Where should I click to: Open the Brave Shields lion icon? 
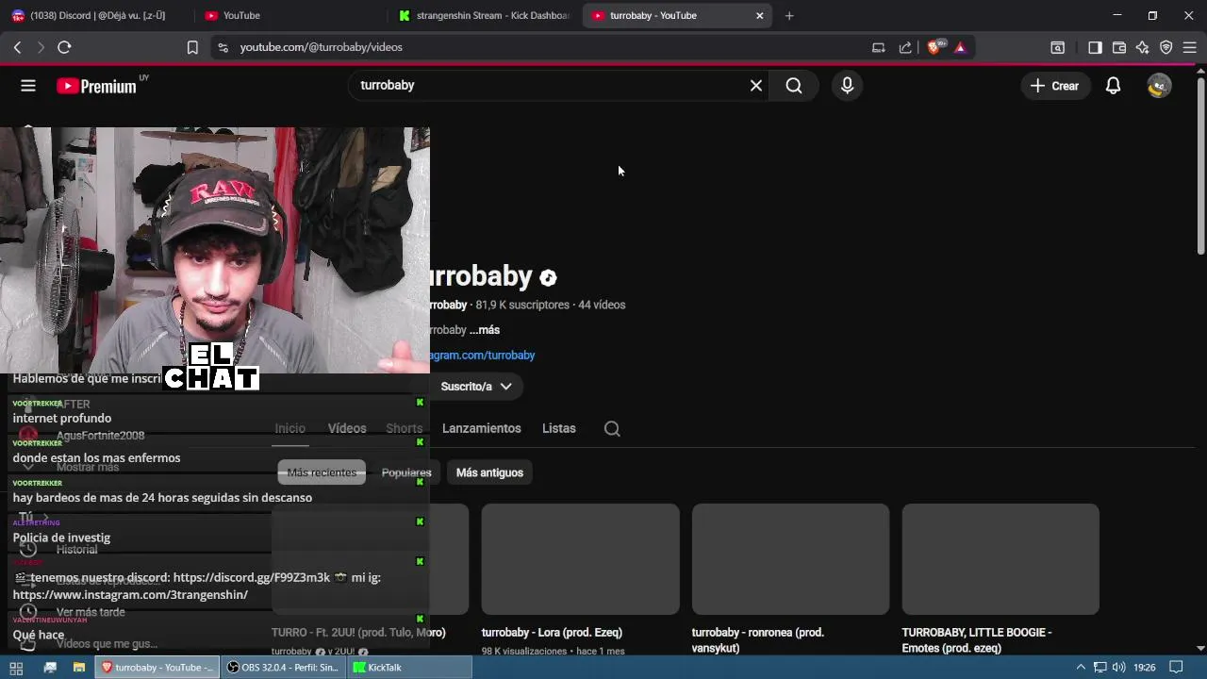pyautogui.click(x=934, y=47)
